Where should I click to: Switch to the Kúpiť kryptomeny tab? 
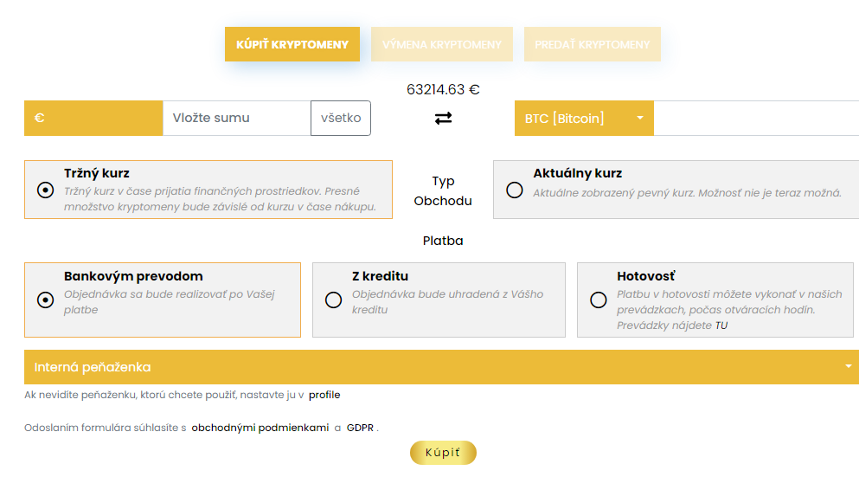292,44
